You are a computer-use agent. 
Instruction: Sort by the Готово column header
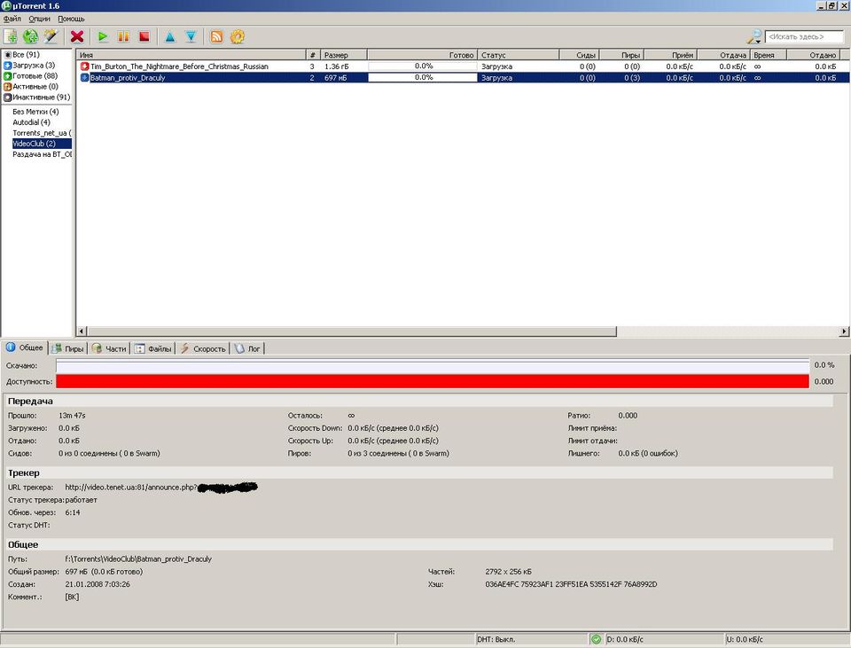pos(422,55)
